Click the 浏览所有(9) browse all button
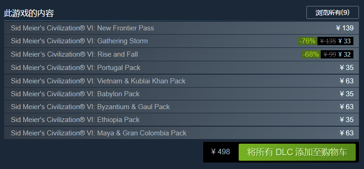 [332, 12]
